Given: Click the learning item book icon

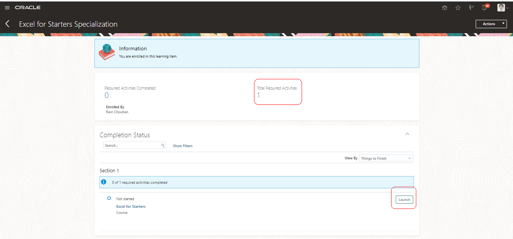Looking at the screenshot, I should coord(107,52).
